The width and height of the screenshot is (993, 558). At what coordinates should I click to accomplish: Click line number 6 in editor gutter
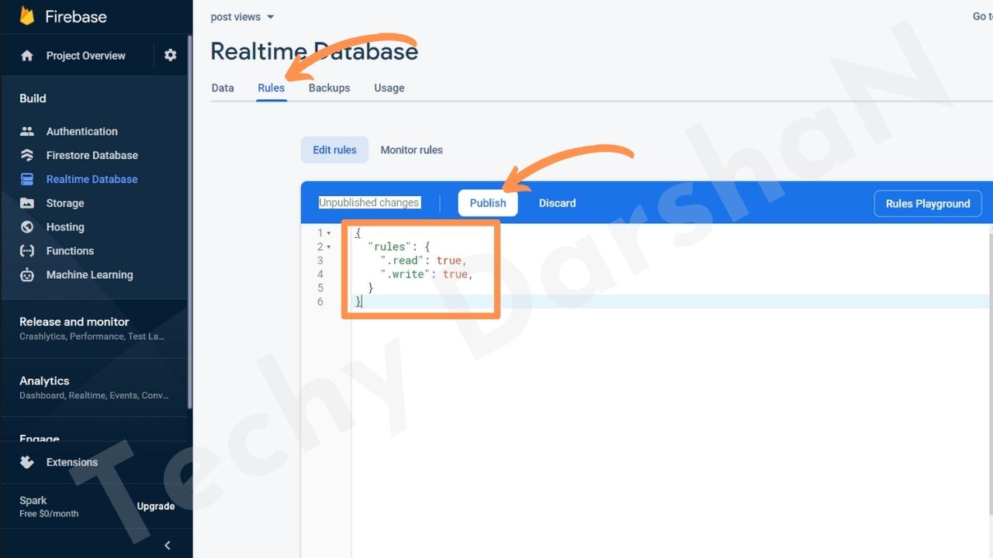(x=320, y=301)
